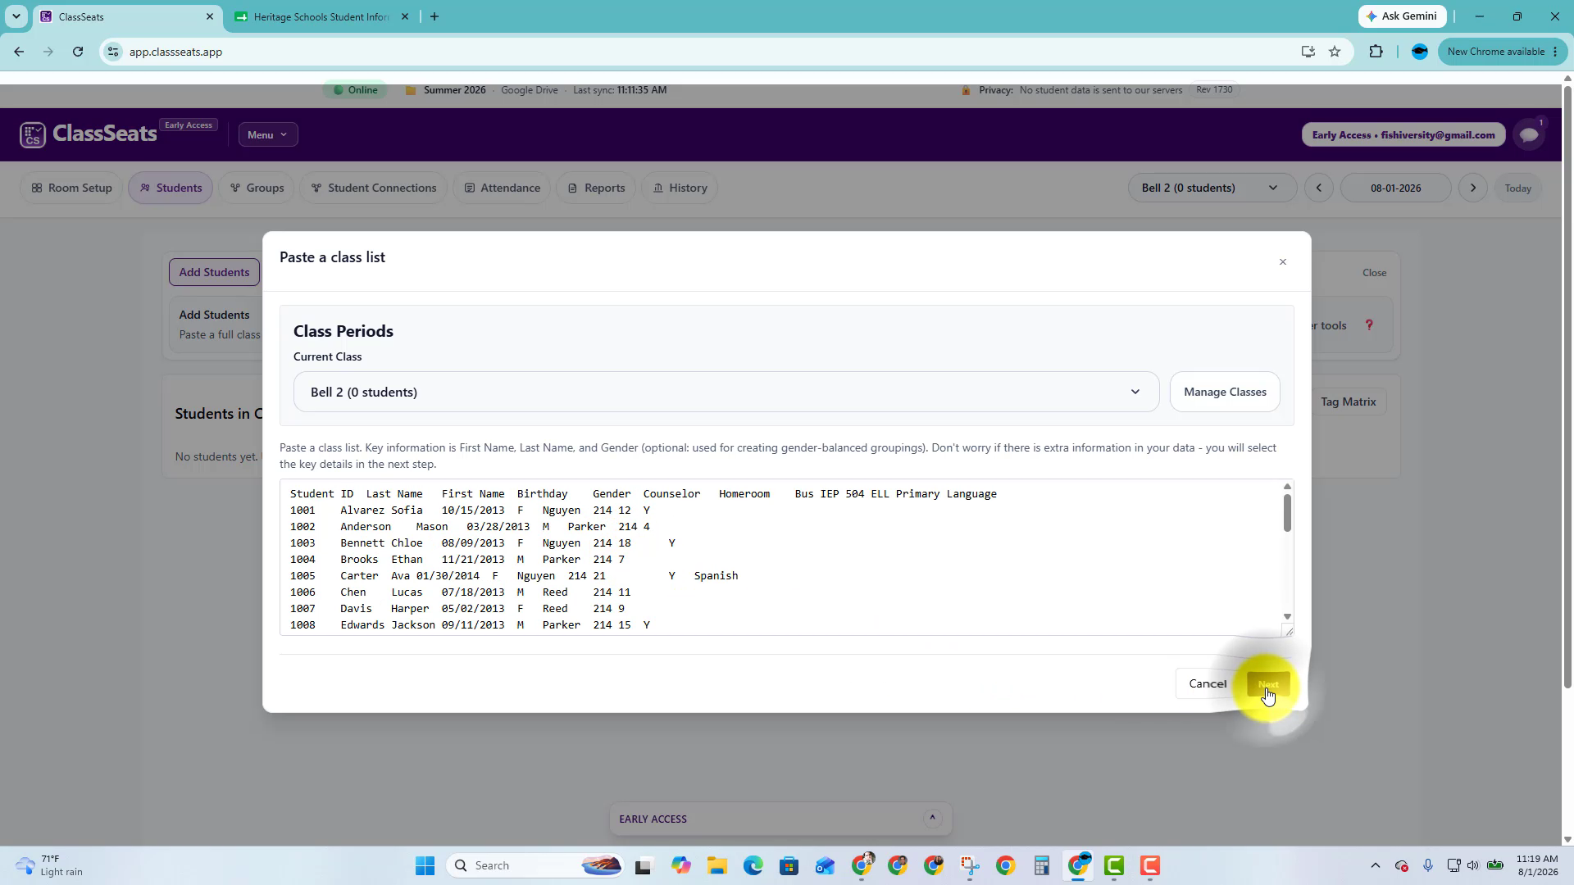Expand the EARLY ACCESS panel chevron

click(932, 819)
